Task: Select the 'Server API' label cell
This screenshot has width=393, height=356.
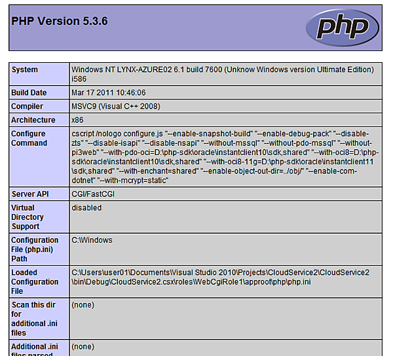Action: coord(39,194)
